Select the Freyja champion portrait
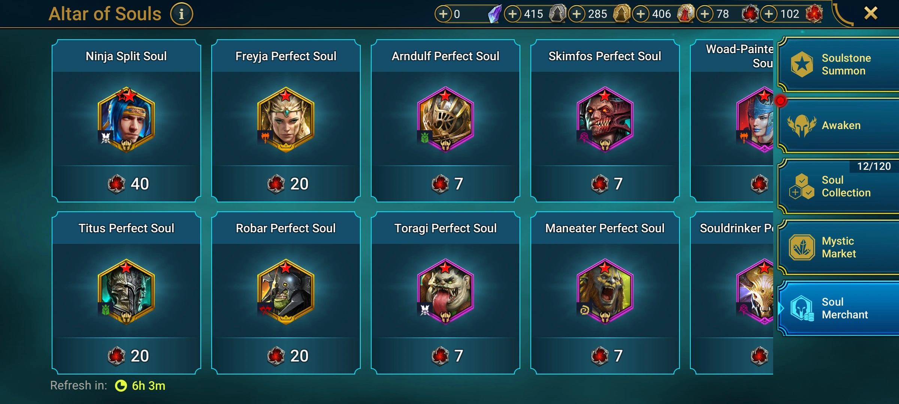The width and height of the screenshot is (899, 404). 286,120
